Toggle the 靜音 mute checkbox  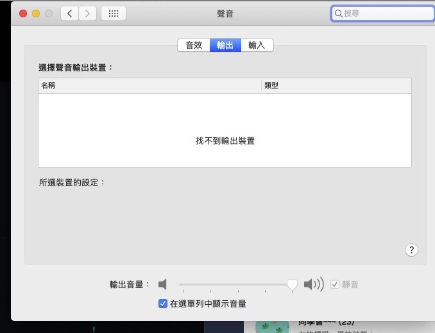click(335, 284)
